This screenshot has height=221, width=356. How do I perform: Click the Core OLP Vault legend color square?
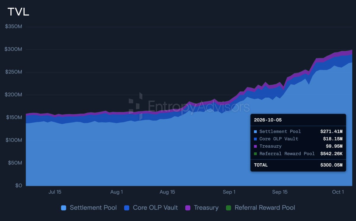127,208
